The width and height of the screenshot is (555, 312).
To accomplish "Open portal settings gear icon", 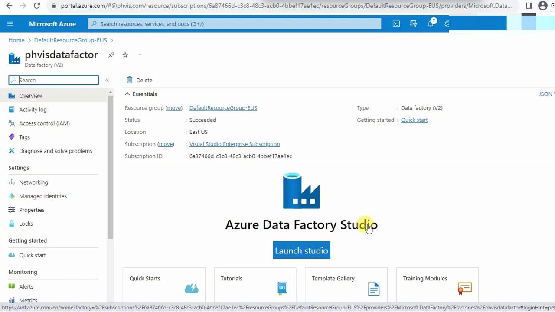I will tap(447, 24).
